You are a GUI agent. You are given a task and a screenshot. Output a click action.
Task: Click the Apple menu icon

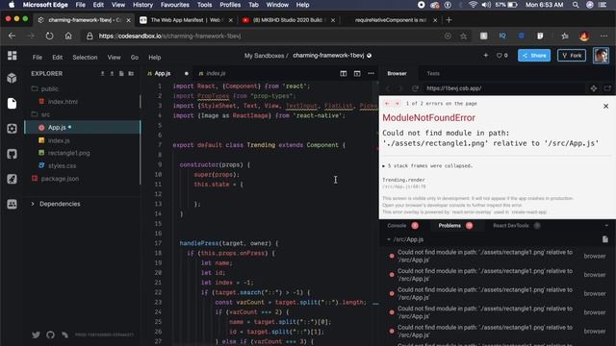(x=12, y=5)
